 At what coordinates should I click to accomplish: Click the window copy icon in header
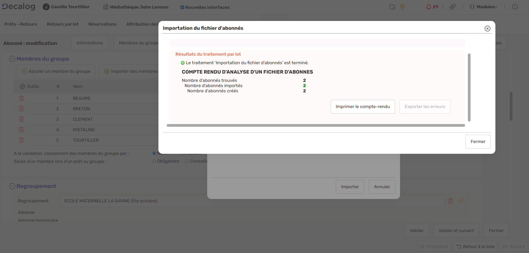pos(452,7)
